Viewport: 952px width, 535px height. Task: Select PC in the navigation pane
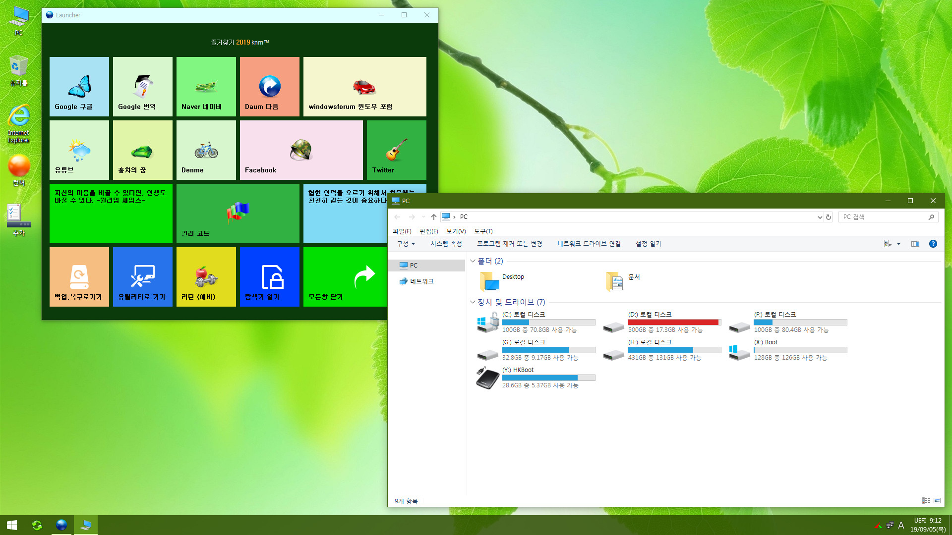click(426, 266)
